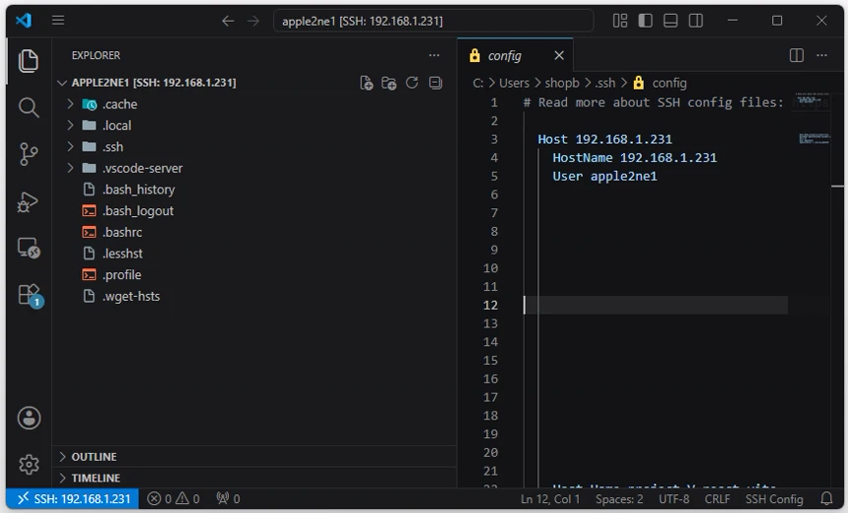The height and width of the screenshot is (513, 848).
Task: Open notifications bell icon
Action: point(826,498)
